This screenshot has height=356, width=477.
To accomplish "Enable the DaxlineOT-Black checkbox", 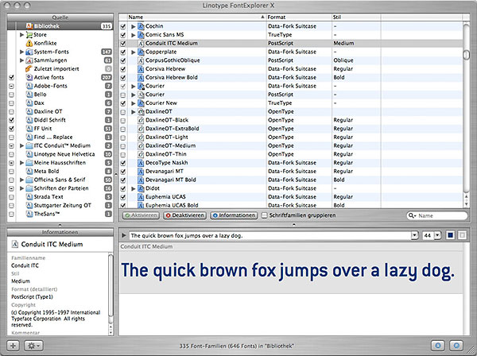I will click(123, 121).
